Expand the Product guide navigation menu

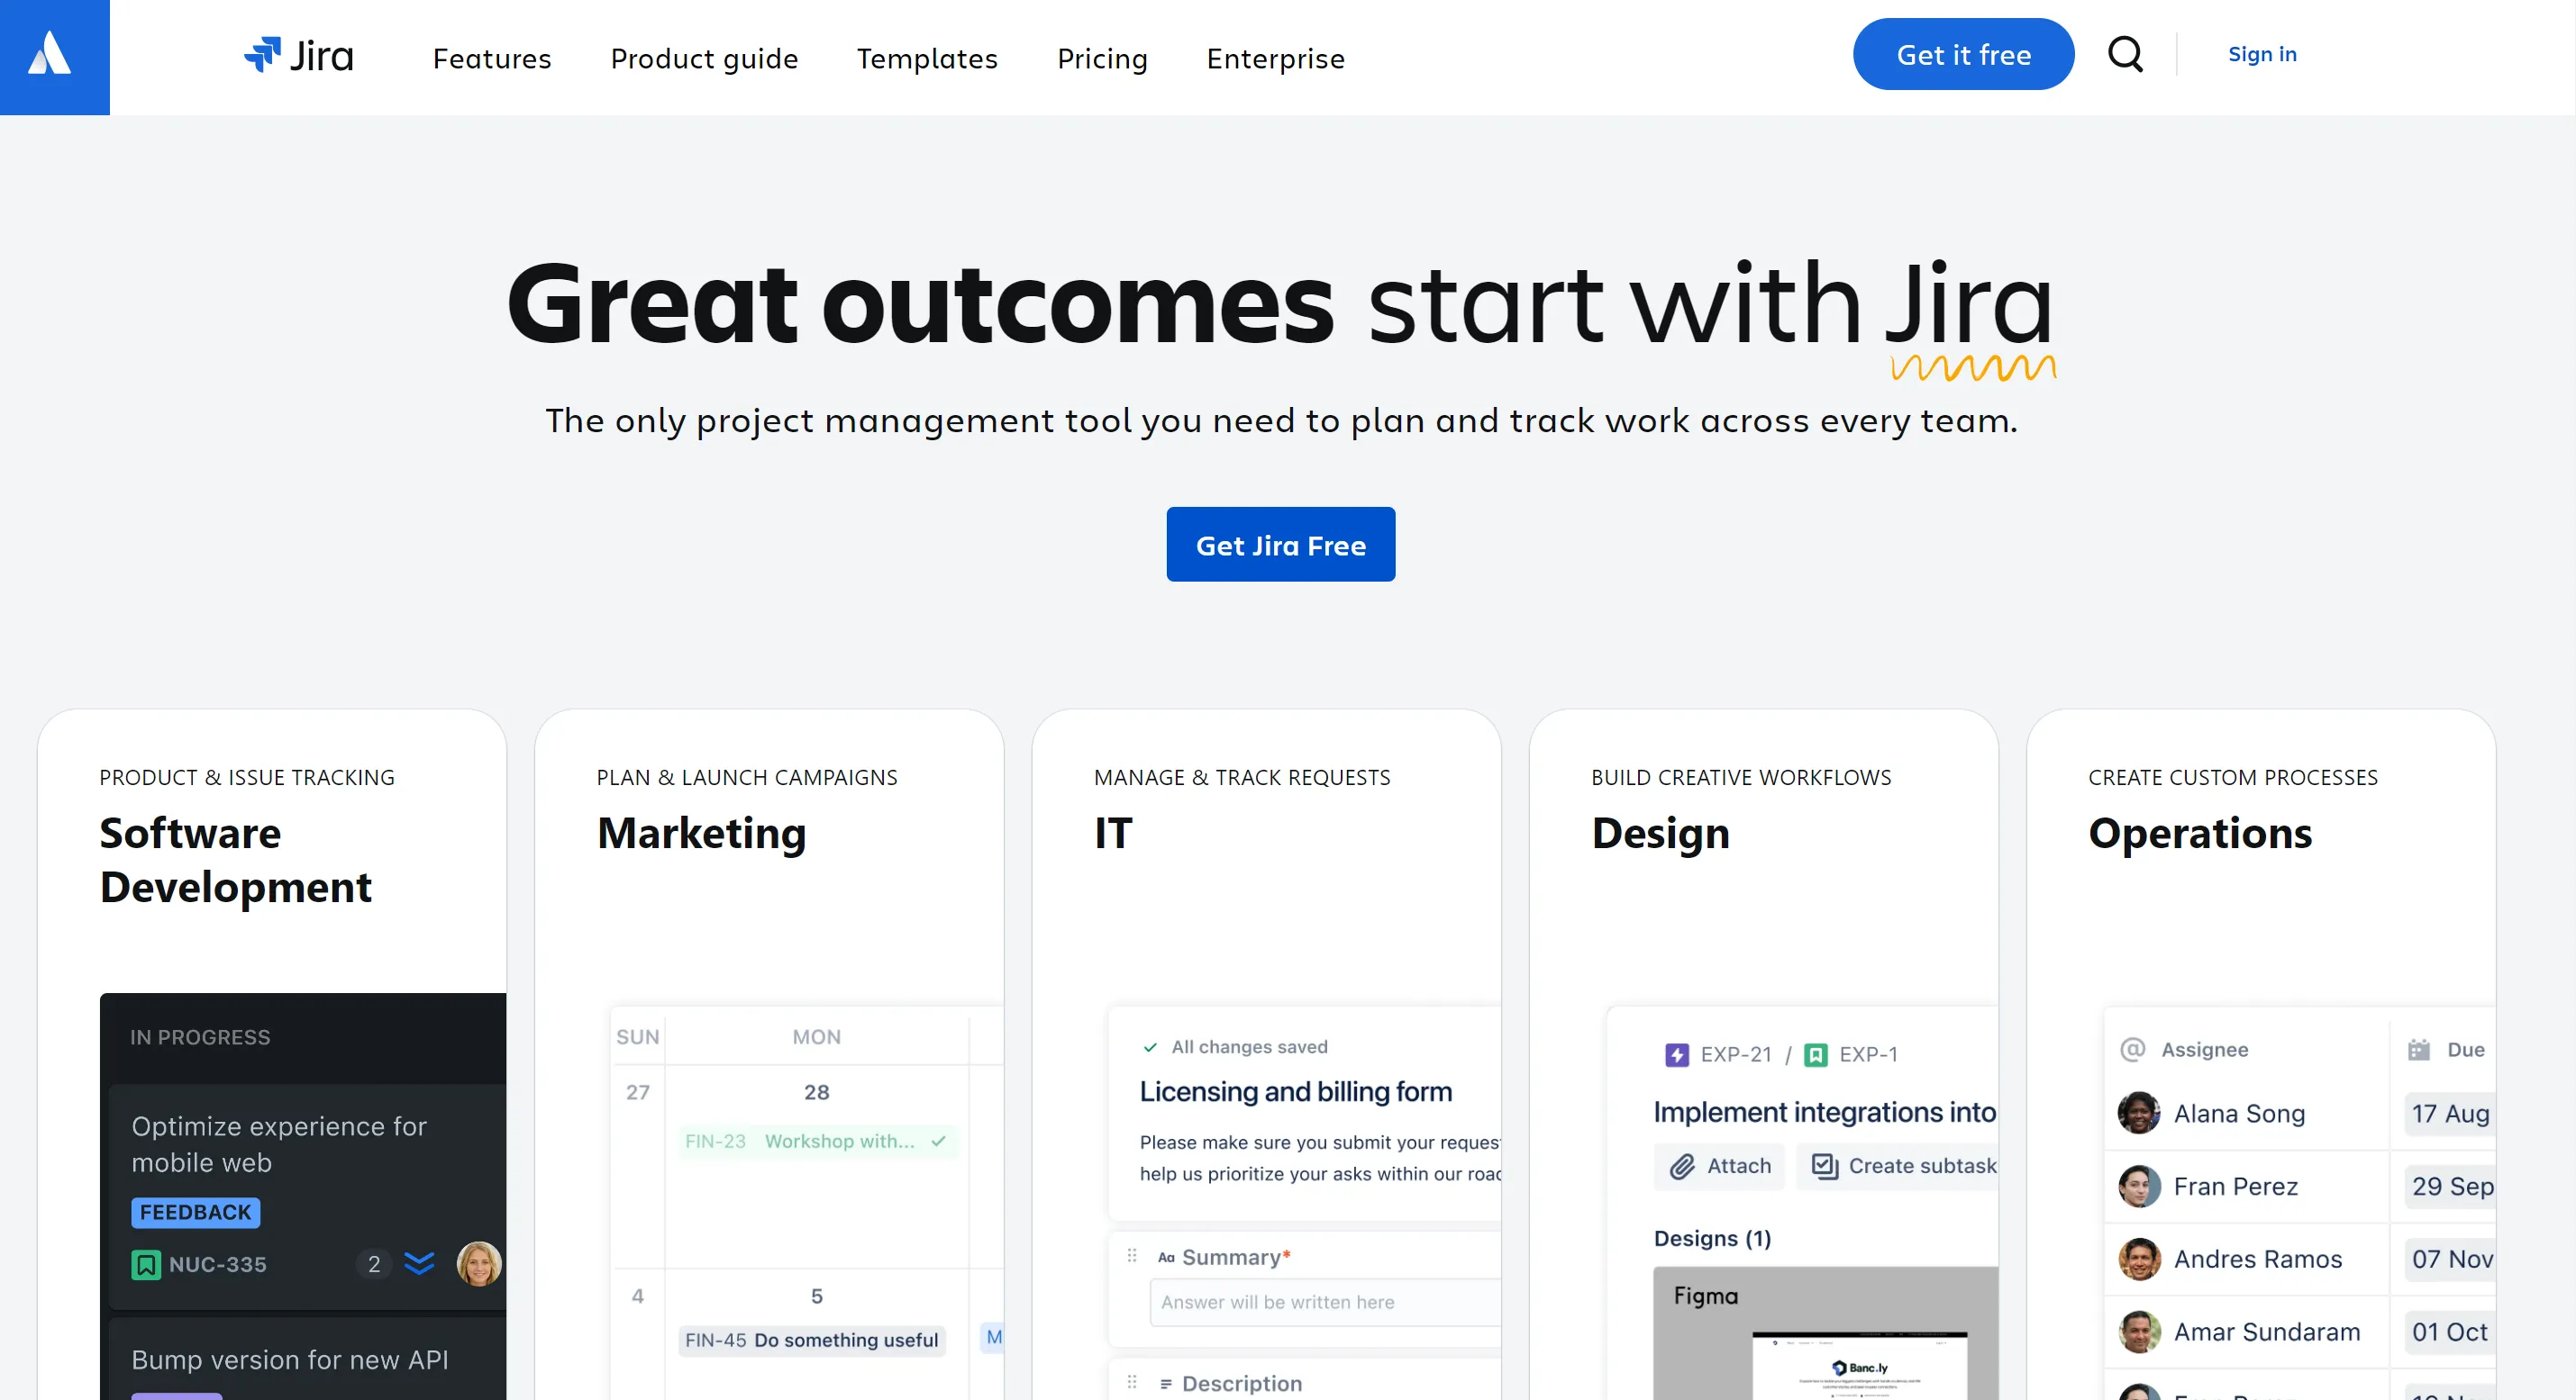704,57
